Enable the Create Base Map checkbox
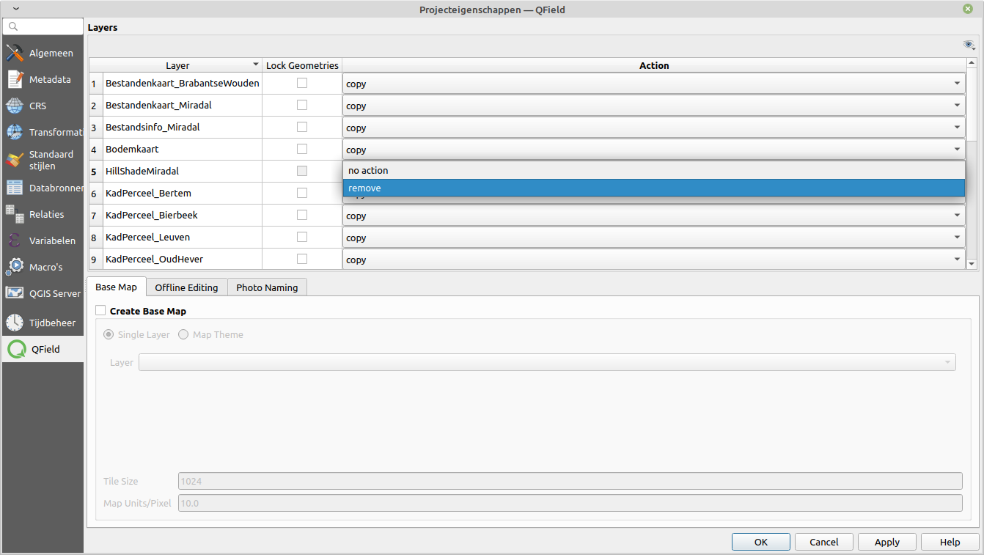984x555 pixels. (100, 310)
